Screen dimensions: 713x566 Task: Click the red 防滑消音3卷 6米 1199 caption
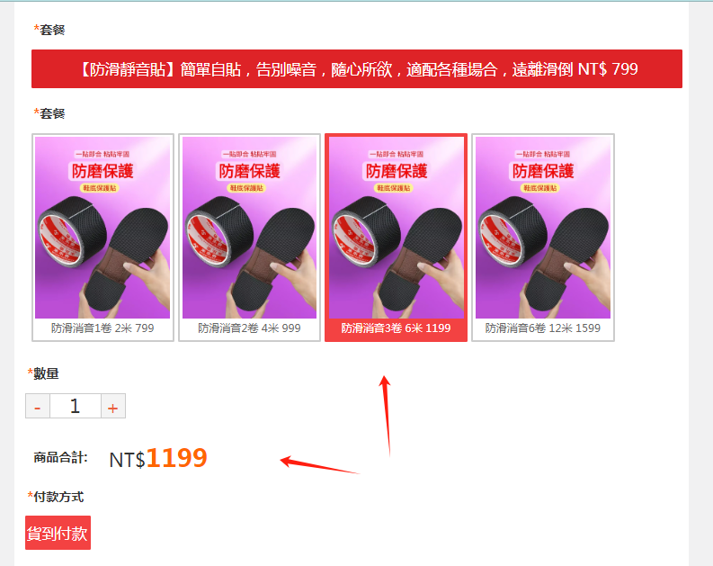pyautogui.click(x=396, y=328)
